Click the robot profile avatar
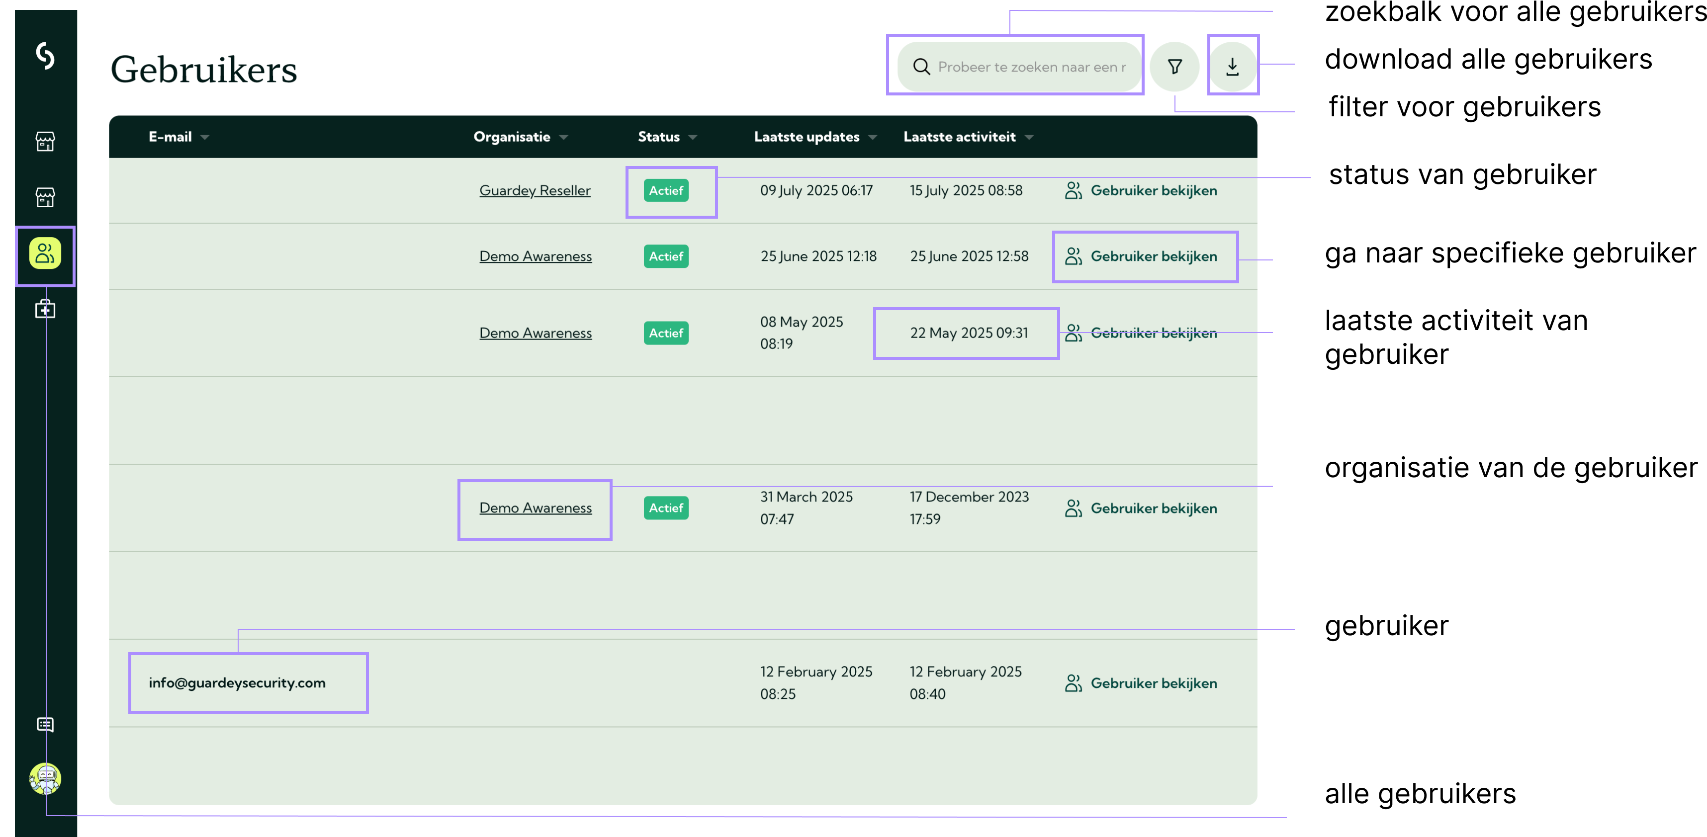This screenshot has height=837, width=1707. [x=45, y=779]
